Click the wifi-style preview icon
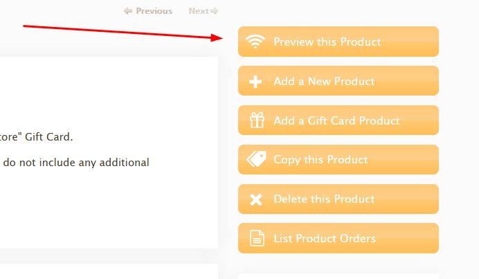The width and height of the screenshot is (479, 279). coord(255,42)
